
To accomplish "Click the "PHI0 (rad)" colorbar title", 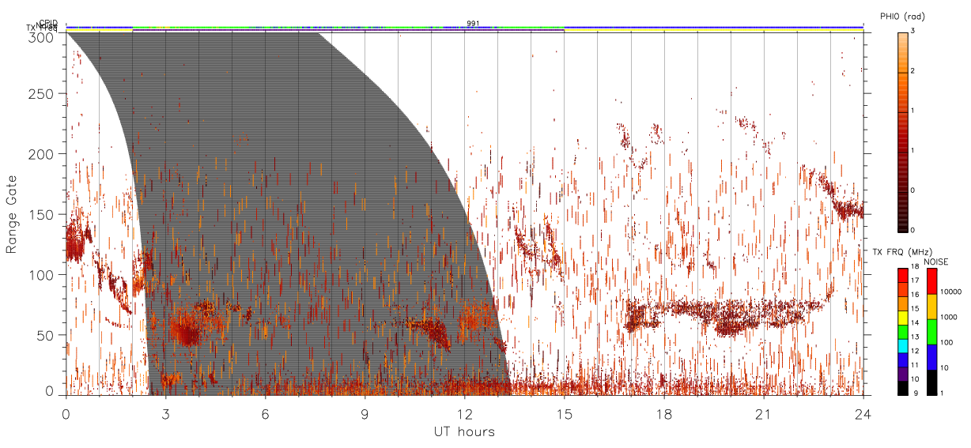I will pyautogui.click(x=902, y=16).
